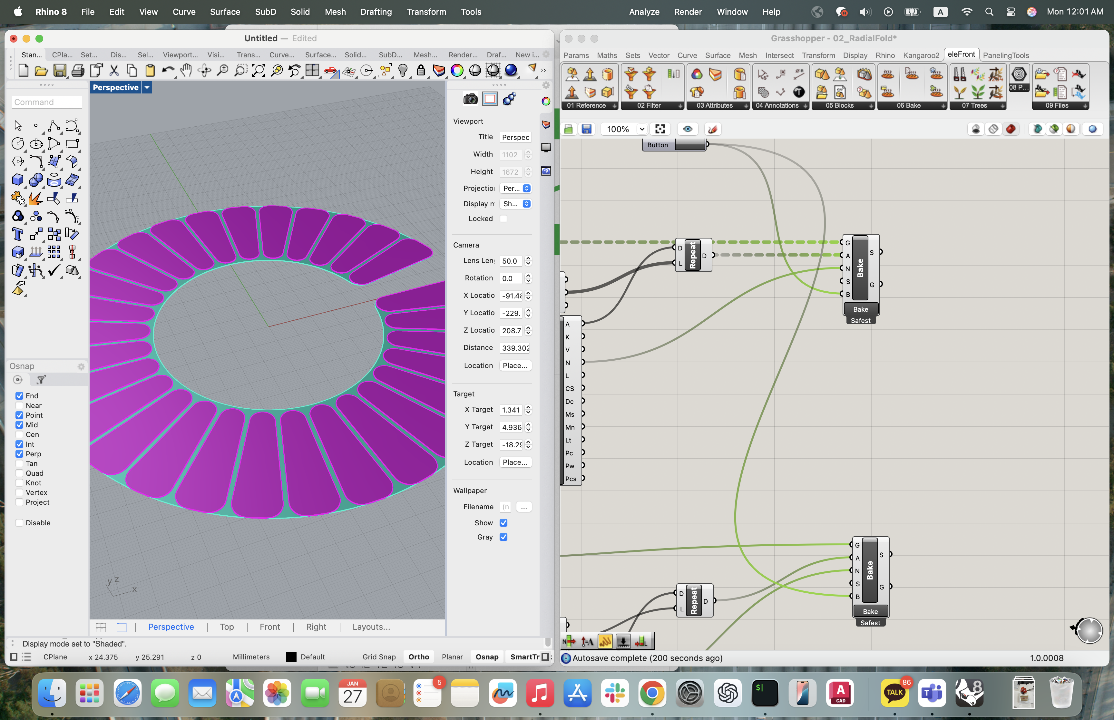The width and height of the screenshot is (1114, 720).
Task: Click the top Bake button
Action: click(x=860, y=309)
